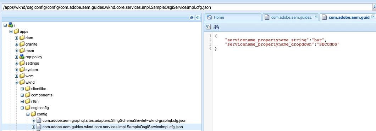Click the SlingSchemaServlet file icon
The height and width of the screenshot is (131, 376).
point(39,120)
